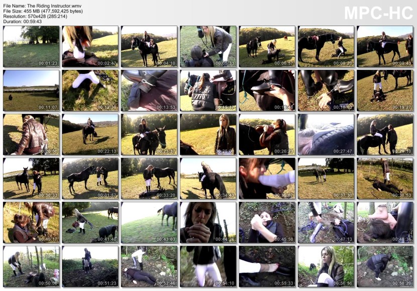The height and width of the screenshot is (291, 417).
Task: Open the thumbnail stamped 00:01:23
Action: pos(31,47)
